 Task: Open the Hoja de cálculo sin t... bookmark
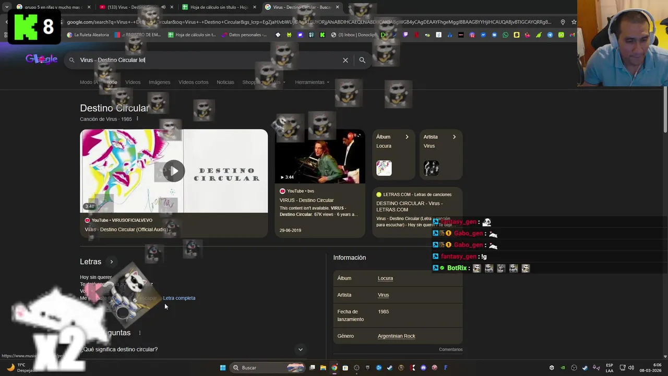192,35
